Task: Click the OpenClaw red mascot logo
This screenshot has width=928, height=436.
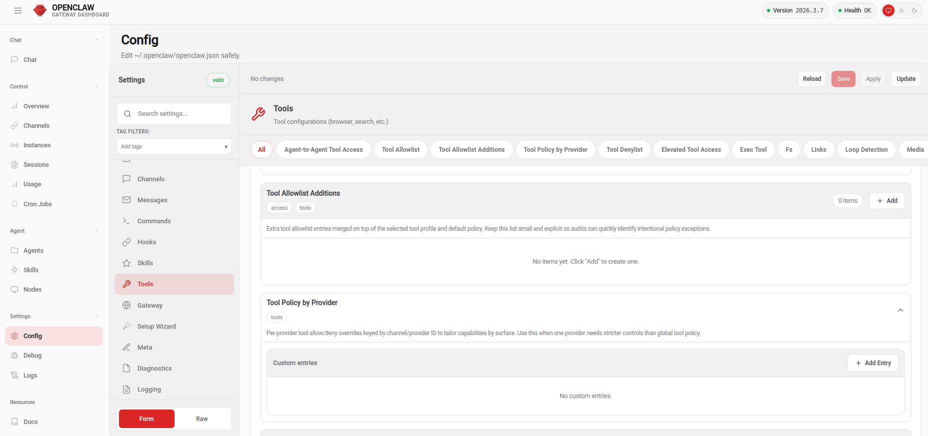Action: 40,10
